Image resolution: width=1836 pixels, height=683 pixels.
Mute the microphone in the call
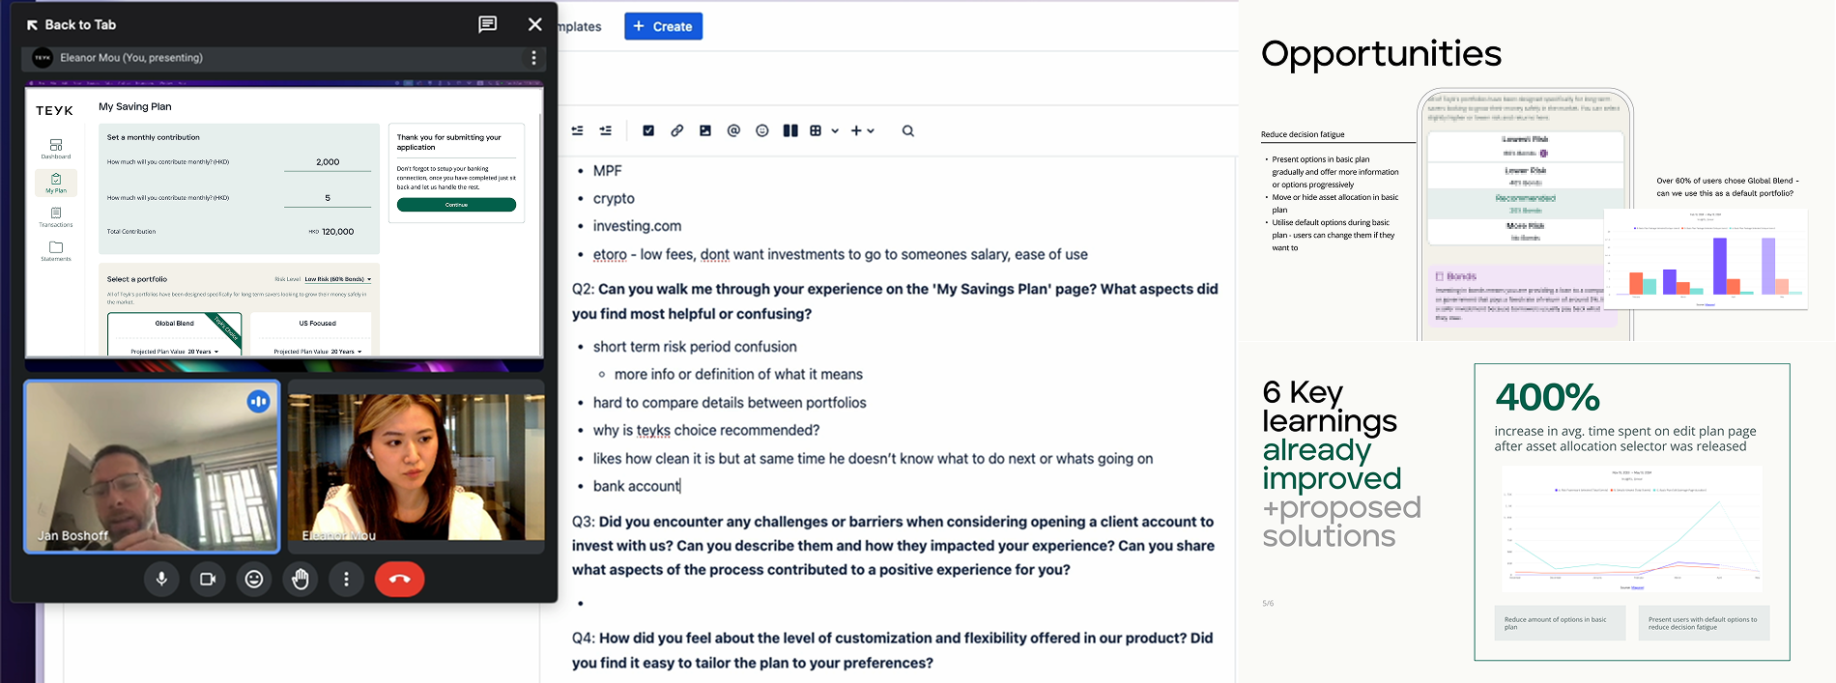pos(161,579)
